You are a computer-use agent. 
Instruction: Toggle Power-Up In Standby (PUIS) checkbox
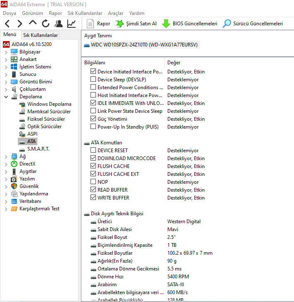[93, 127]
